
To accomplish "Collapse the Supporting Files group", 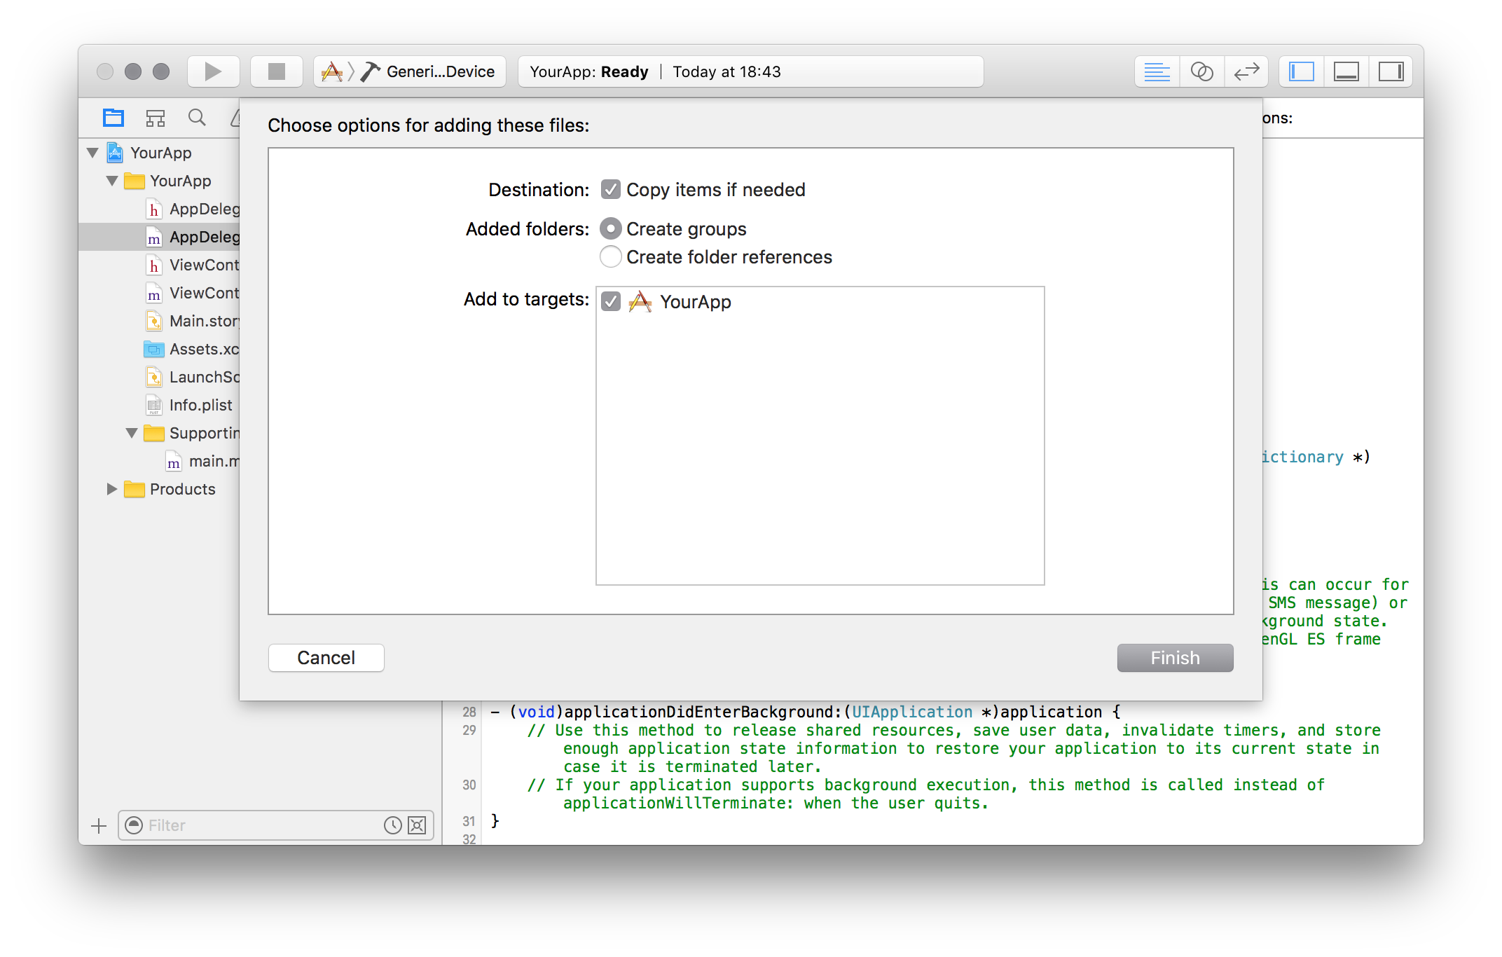I will click(x=132, y=433).
